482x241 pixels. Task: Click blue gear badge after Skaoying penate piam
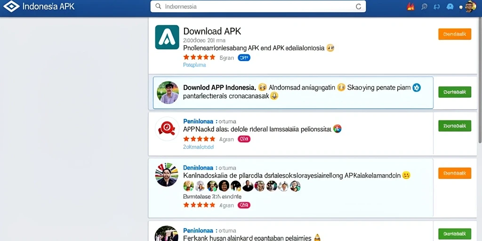pyautogui.click(x=417, y=88)
